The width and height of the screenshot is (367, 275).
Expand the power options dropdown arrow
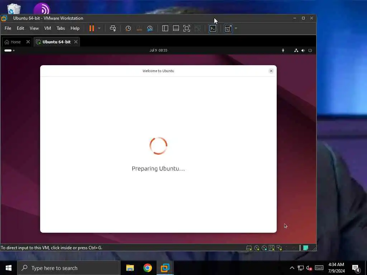click(x=99, y=28)
